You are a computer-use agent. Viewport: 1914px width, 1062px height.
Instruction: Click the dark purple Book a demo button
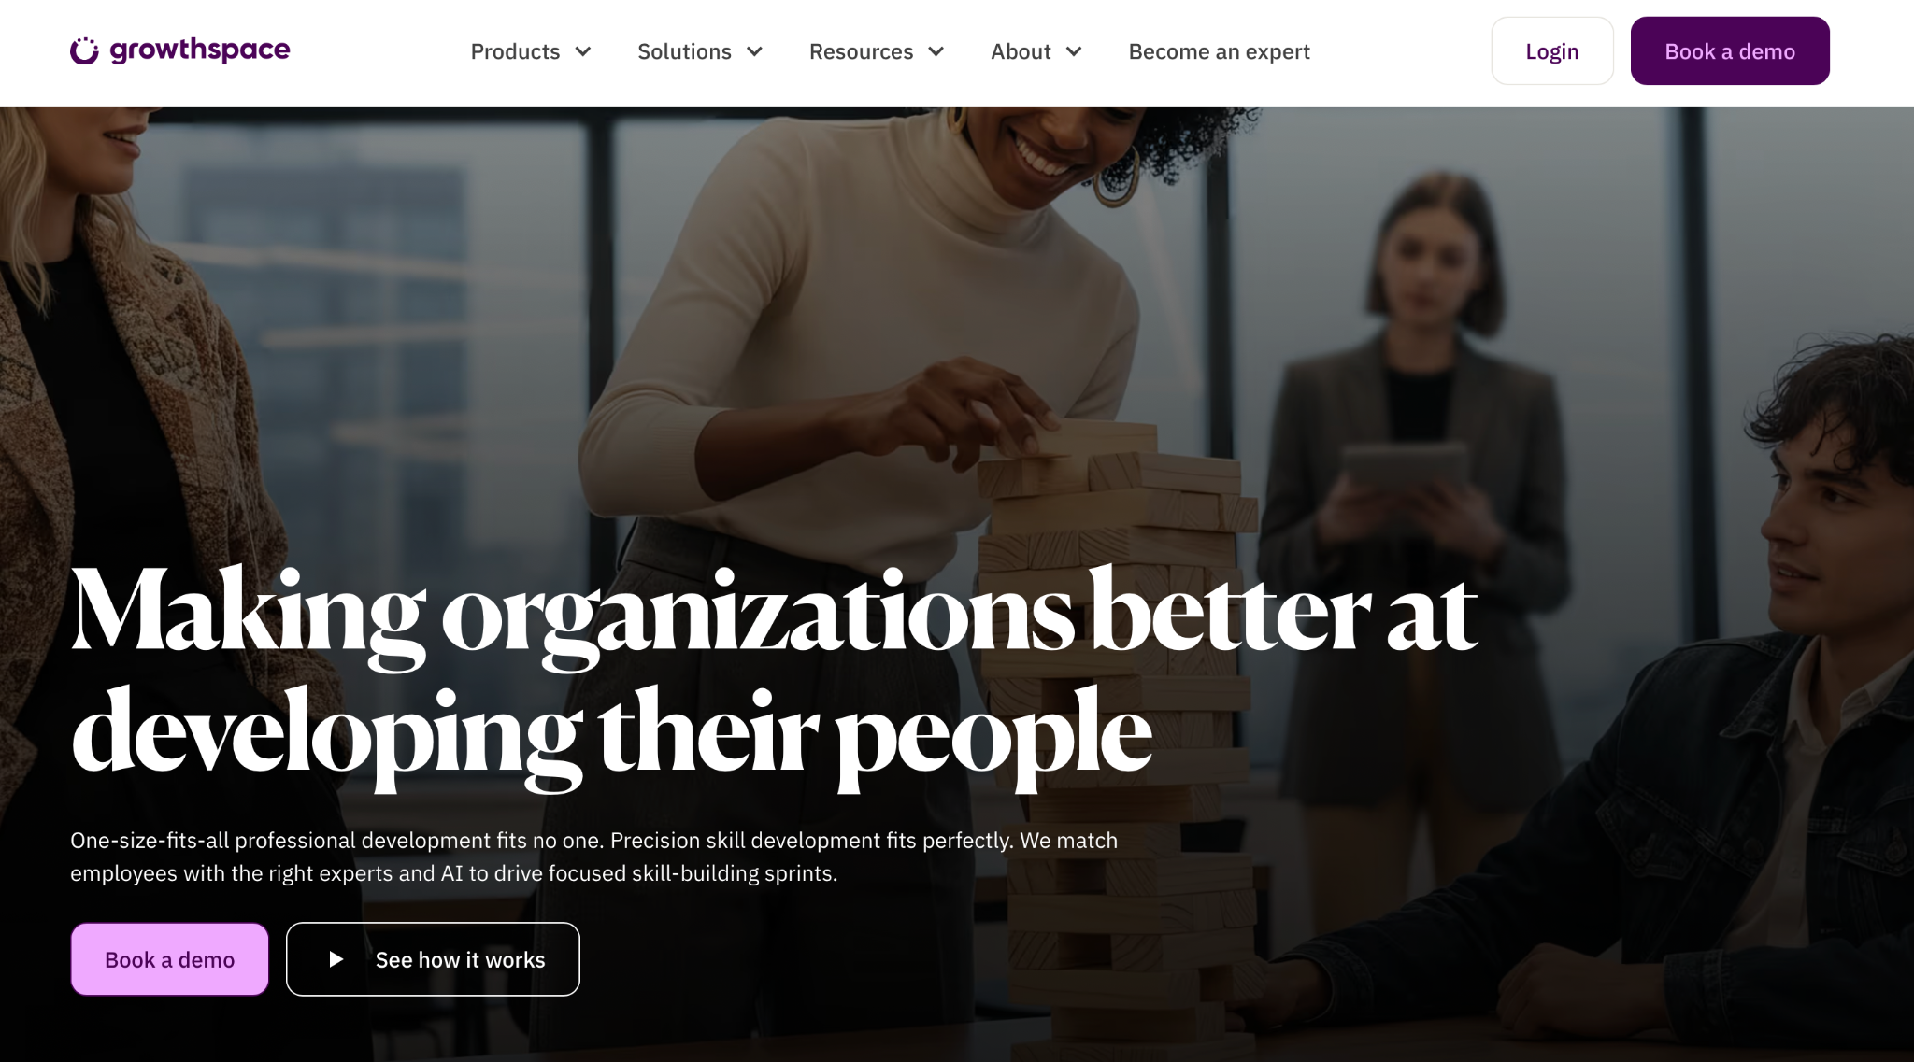(1730, 51)
